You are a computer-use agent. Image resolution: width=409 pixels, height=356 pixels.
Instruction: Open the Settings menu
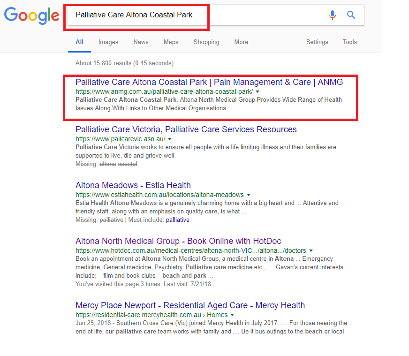pyautogui.click(x=317, y=42)
